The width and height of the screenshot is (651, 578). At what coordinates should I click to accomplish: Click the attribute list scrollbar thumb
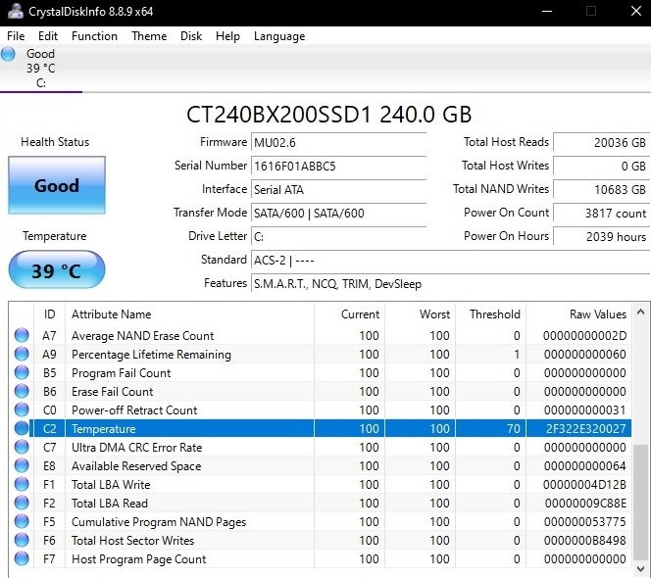[x=640, y=502]
